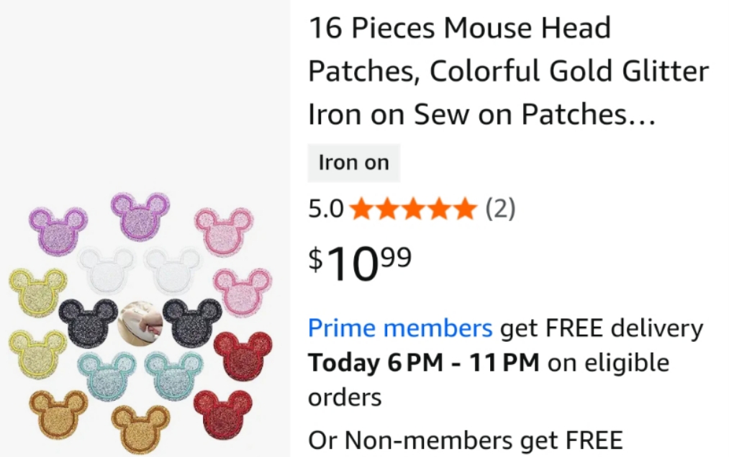
Task: Click the hand photo in the image center
Action: (x=140, y=323)
